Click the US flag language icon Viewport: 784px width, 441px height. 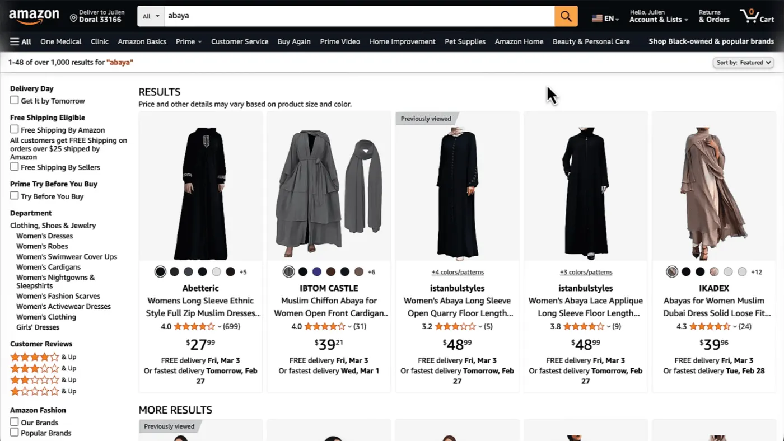tap(598, 18)
